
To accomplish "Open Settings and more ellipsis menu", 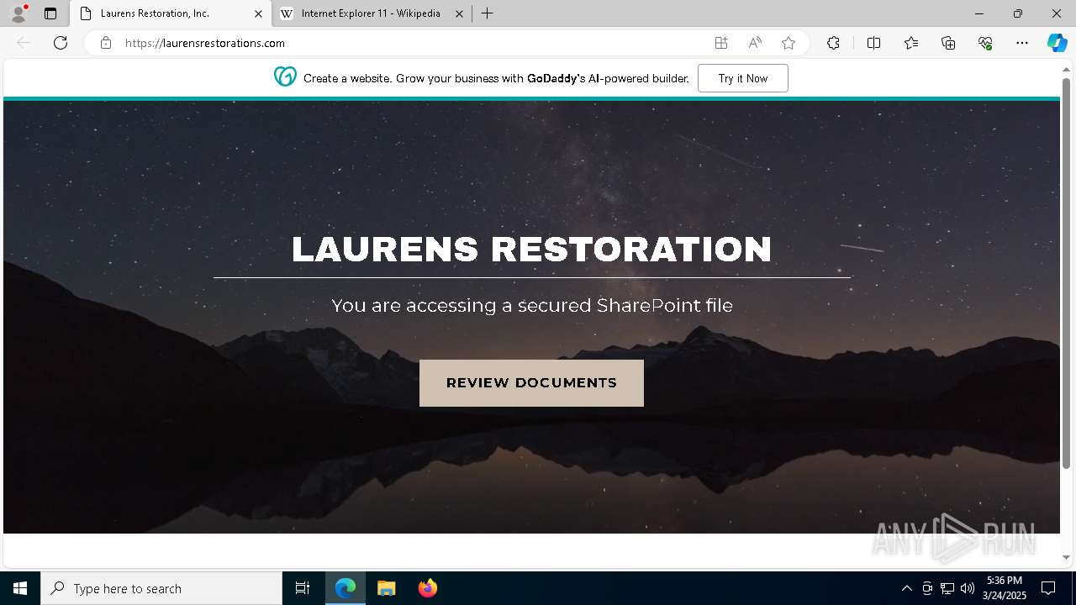I will click(1022, 43).
